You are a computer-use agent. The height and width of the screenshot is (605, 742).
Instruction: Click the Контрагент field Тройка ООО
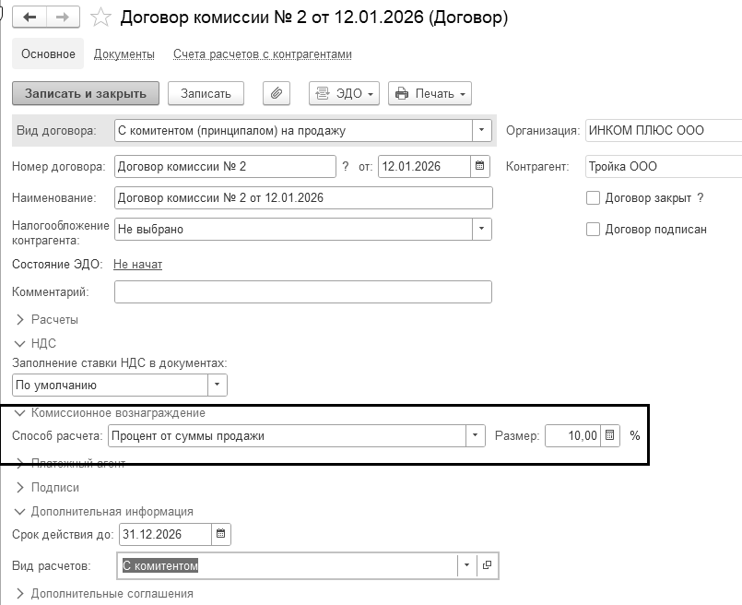pos(664,167)
